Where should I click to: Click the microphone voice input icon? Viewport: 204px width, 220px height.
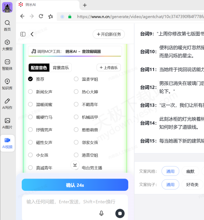tap(101, 213)
